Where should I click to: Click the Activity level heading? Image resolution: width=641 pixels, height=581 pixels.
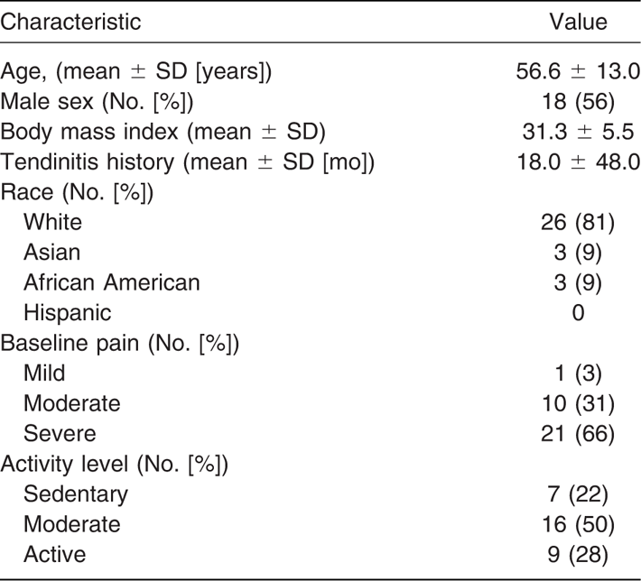click(x=114, y=465)
